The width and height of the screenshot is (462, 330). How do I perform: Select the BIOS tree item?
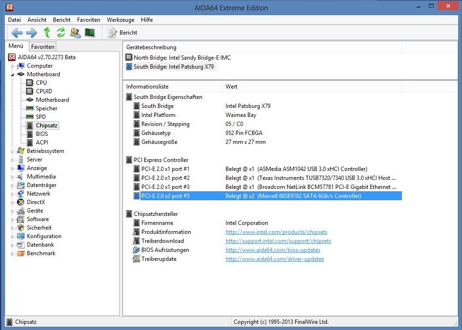[x=42, y=134]
